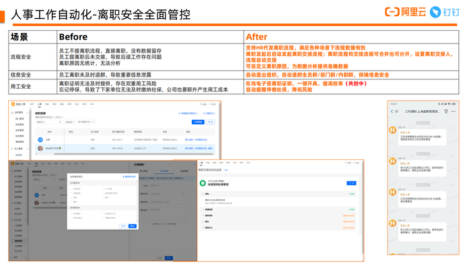Click the blue avatar in first employee row

click(x=40, y=140)
